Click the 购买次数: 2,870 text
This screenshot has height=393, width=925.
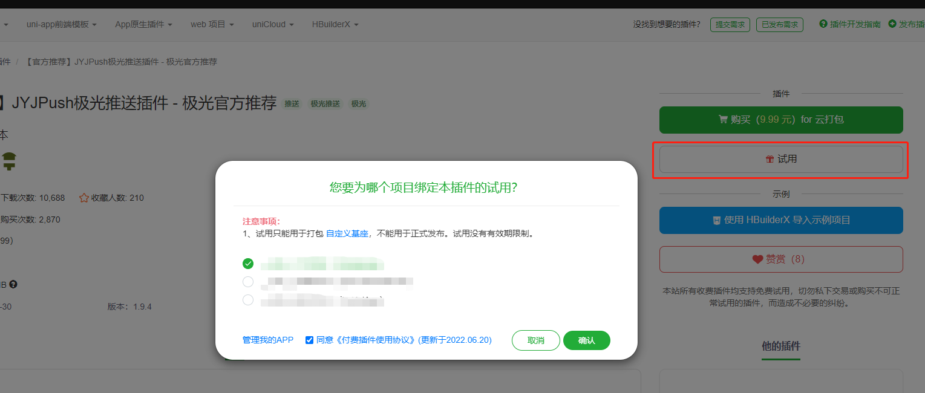click(30, 219)
